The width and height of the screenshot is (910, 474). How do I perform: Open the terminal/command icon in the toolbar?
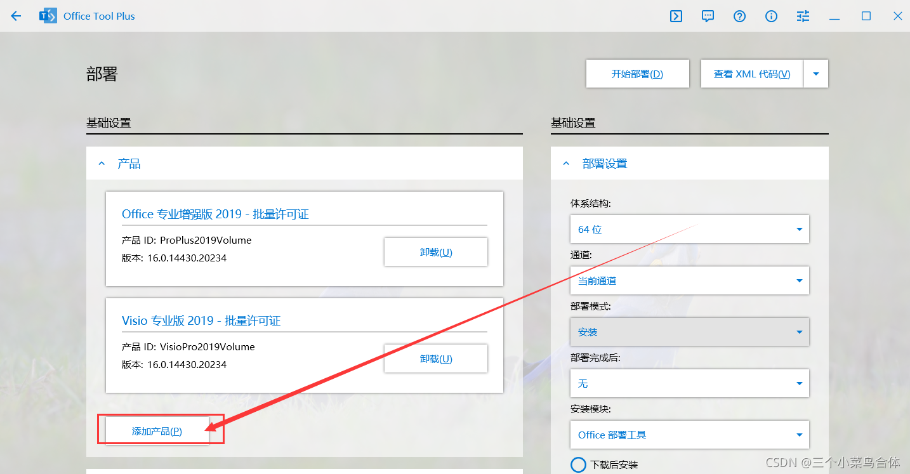click(675, 16)
